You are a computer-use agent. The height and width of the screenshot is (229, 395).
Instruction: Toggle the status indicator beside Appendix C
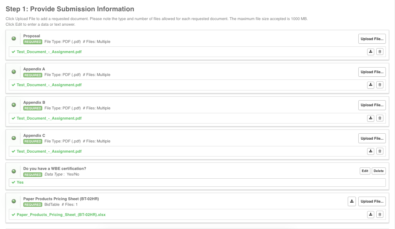(x=13, y=138)
